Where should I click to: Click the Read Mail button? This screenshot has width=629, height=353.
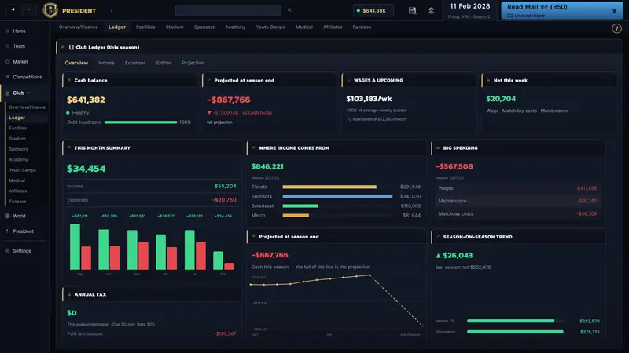point(561,10)
